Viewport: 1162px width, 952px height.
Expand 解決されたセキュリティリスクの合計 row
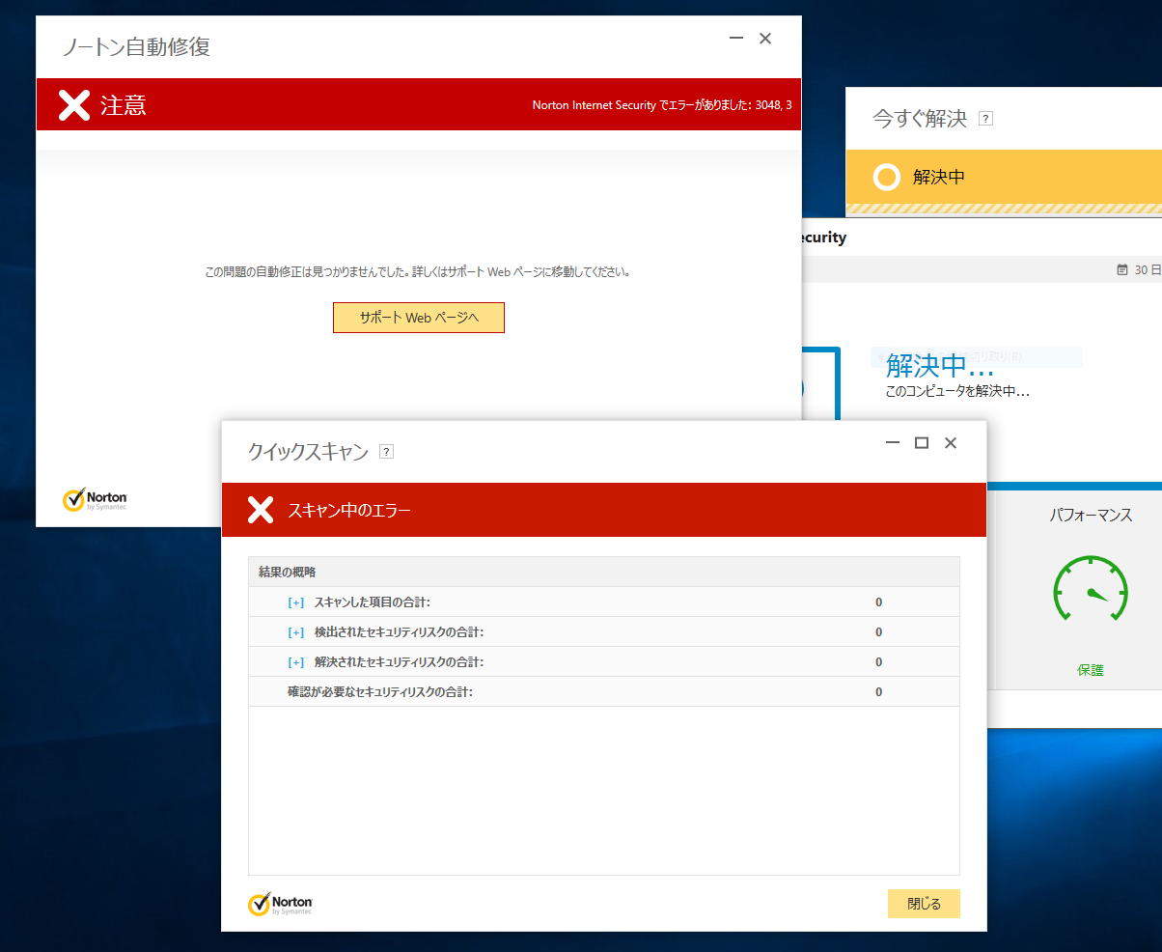pos(296,662)
